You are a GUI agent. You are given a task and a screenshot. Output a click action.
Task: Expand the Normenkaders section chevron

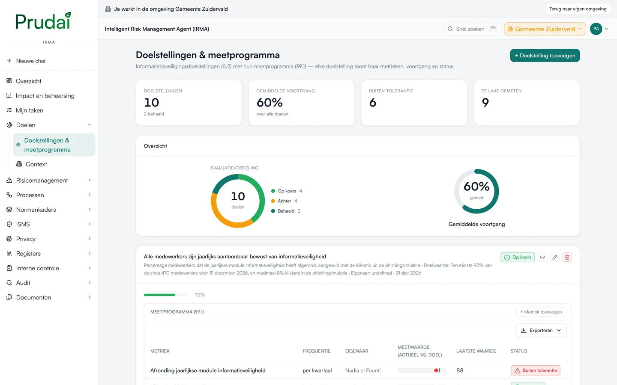90,210
